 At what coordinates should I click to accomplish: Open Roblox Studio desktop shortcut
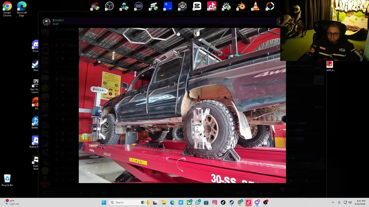[x=35, y=163]
